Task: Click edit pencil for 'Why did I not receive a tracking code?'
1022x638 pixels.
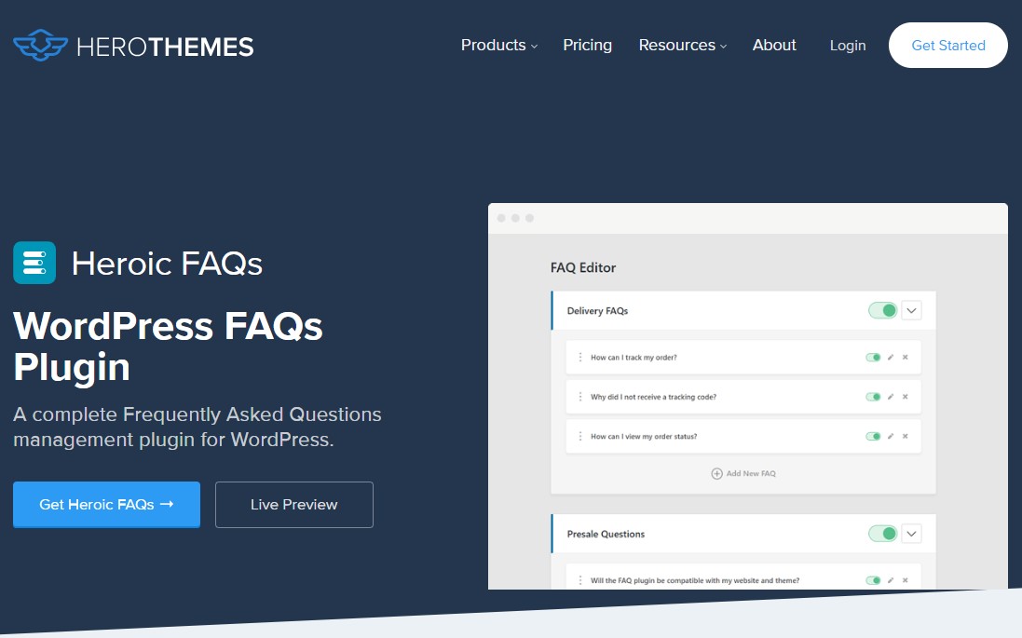Action: click(x=891, y=397)
